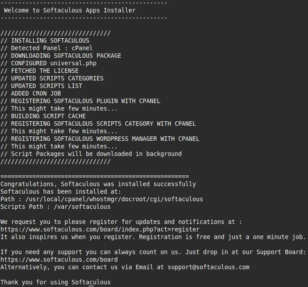Click the "Congratulations, Softaculous was installed successfully" message
Screen dimensions: 308x287
(98, 184)
